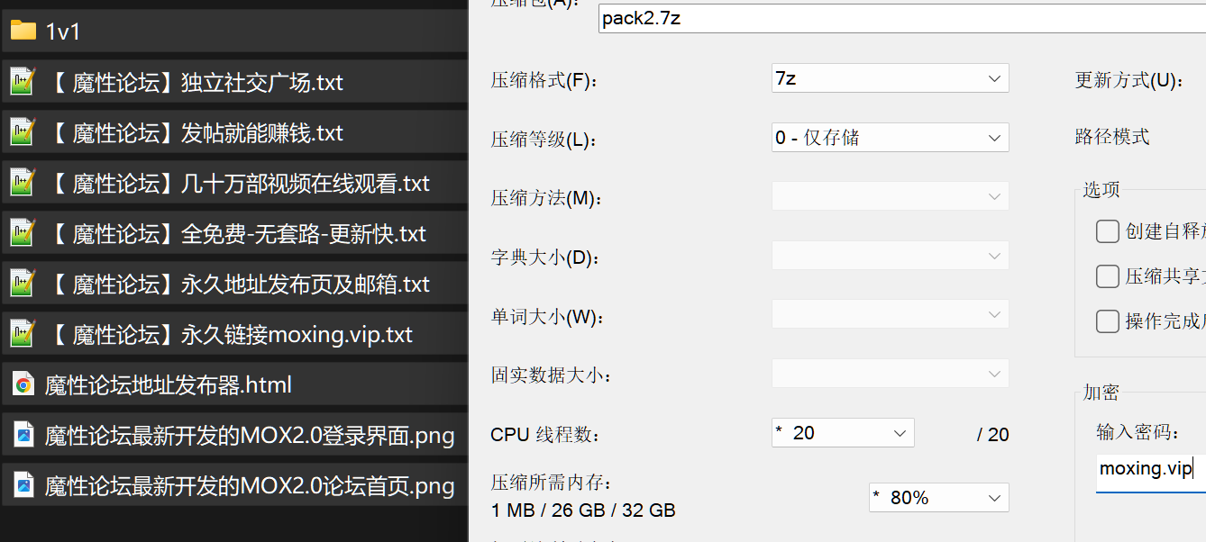Click the MOX2.0登录界面.png image icon
The height and width of the screenshot is (542, 1206).
[x=23, y=436]
